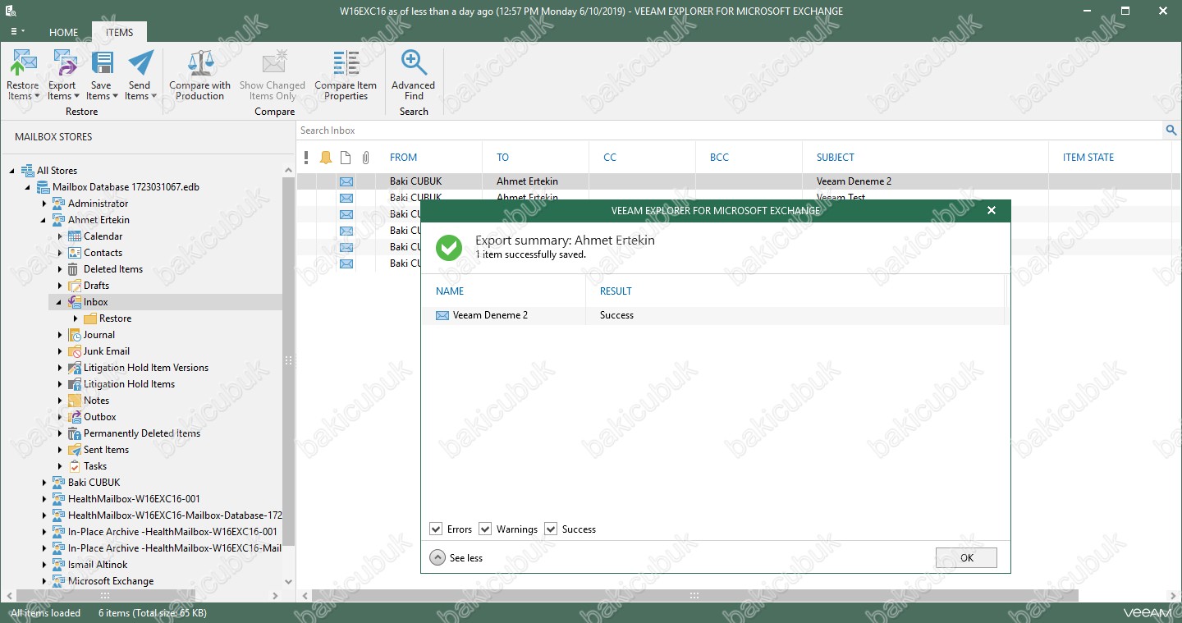Click the importance column header icon
The width and height of the screenshot is (1182, 623).
click(306, 158)
